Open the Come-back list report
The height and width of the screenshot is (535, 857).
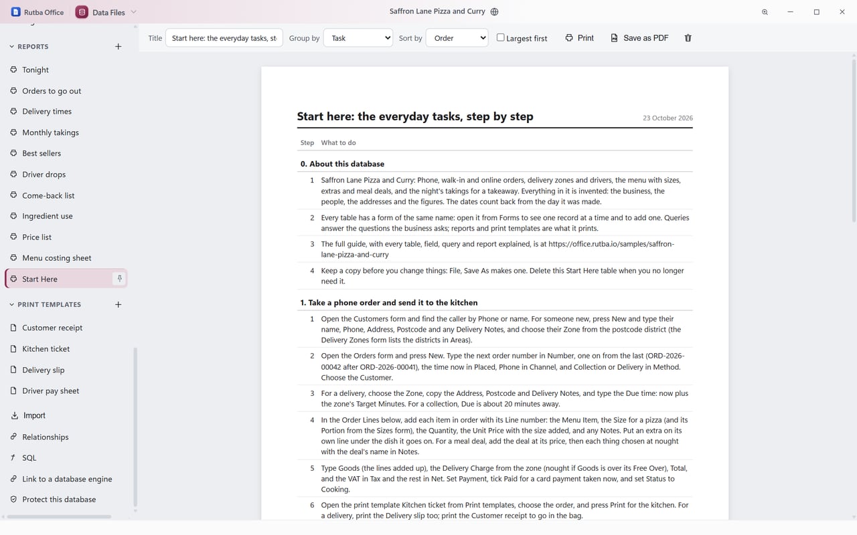(x=66, y=195)
